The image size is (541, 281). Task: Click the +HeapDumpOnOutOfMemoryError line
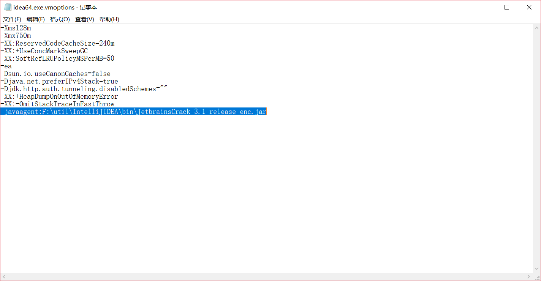coord(60,96)
